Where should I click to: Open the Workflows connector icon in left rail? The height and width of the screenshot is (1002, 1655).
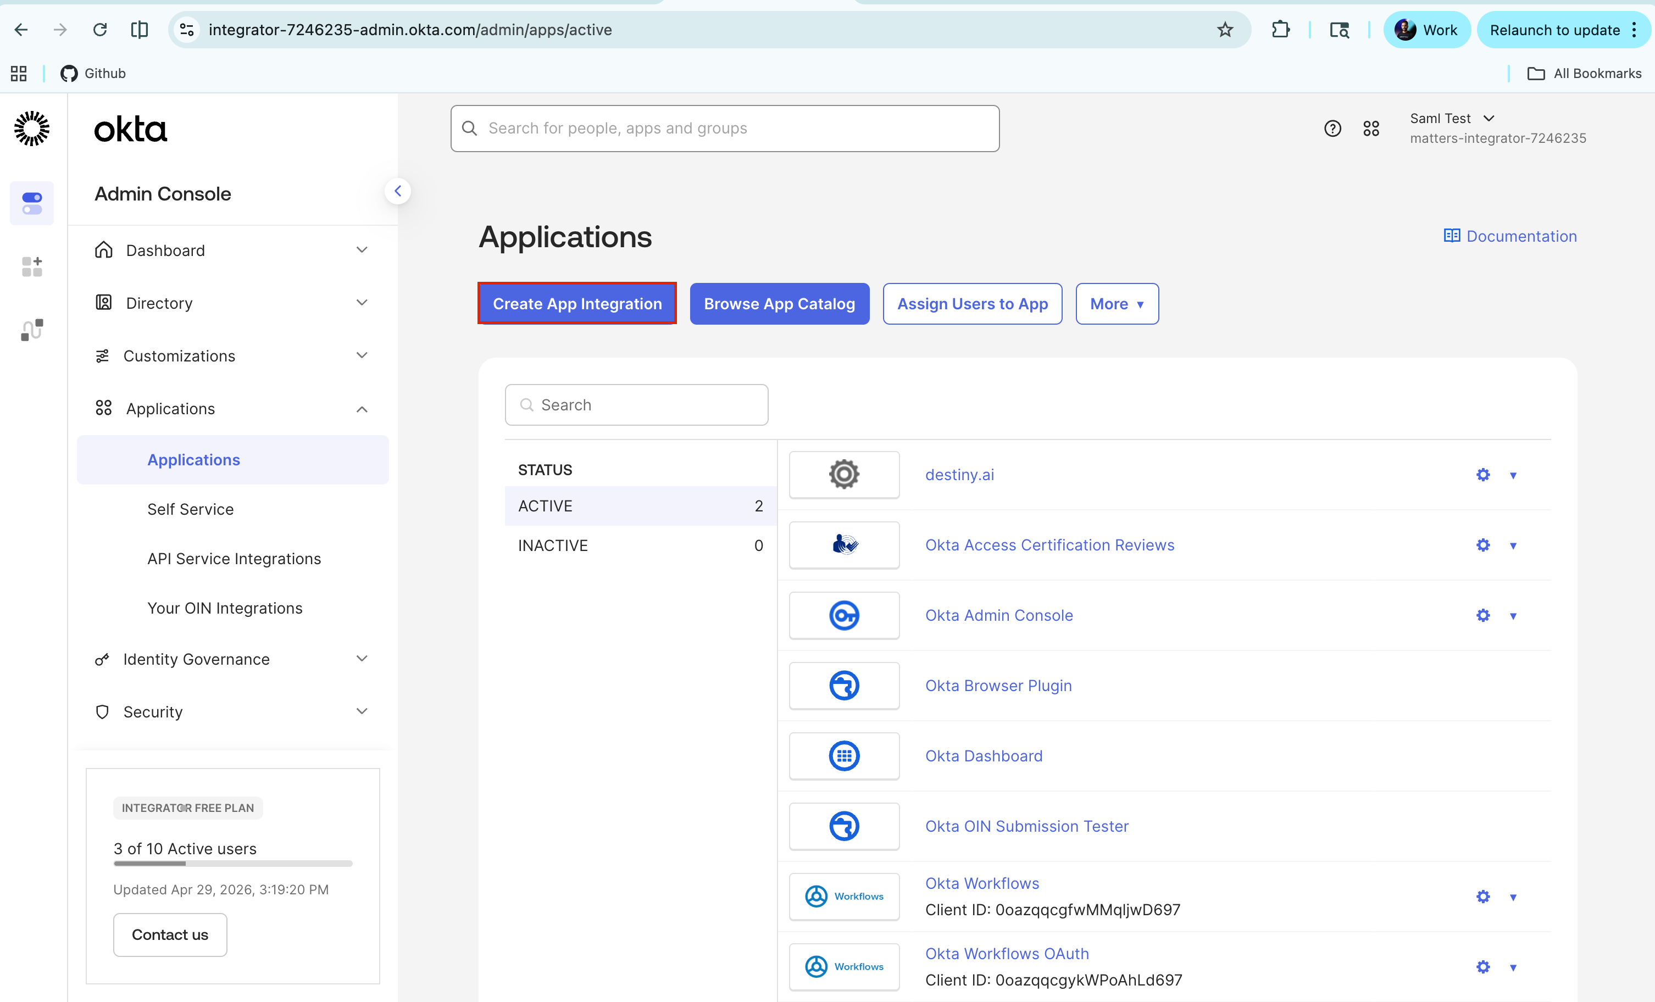[32, 330]
